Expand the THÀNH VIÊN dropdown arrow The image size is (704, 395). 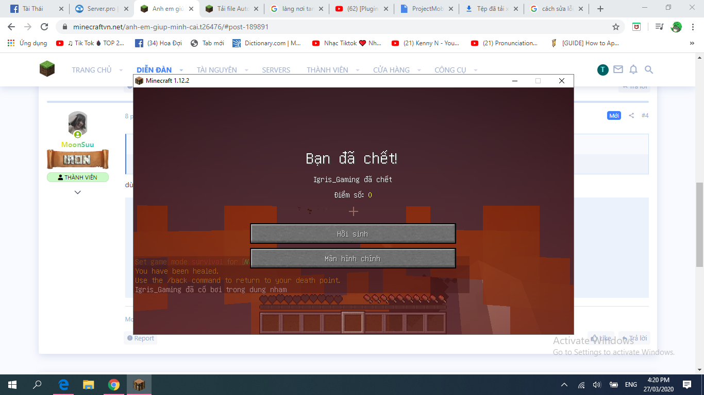[x=358, y=70]
